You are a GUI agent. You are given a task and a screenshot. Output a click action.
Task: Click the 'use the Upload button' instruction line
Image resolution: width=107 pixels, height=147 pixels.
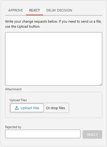[23, 27]
